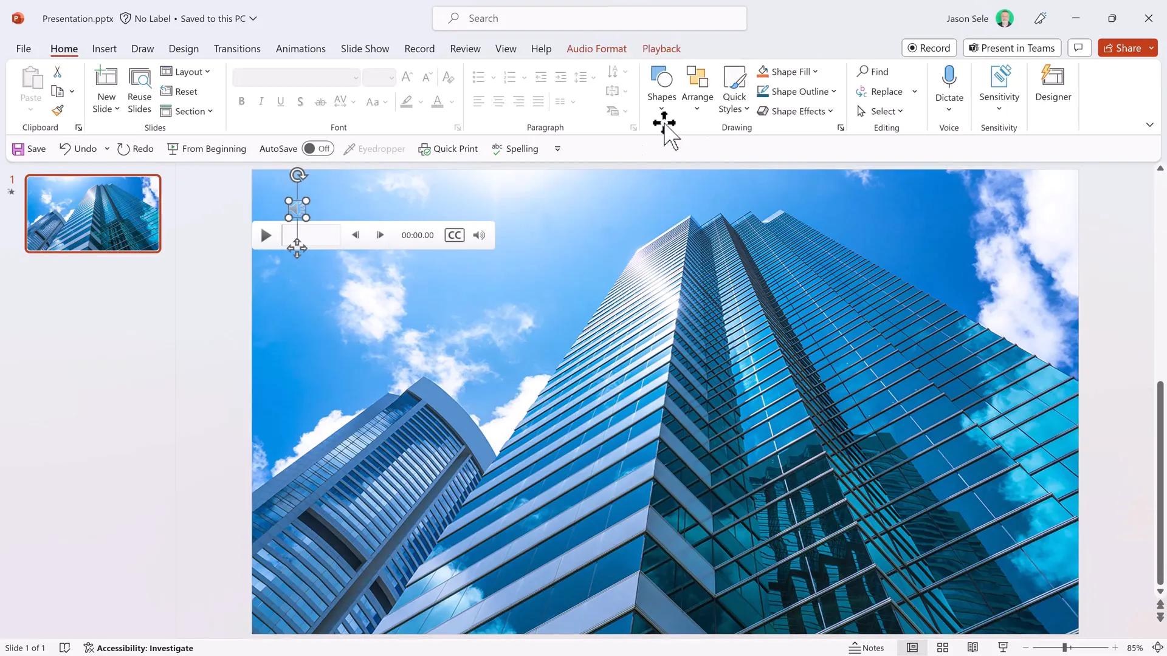Toggle Normal view button
1167x656 pixels.
pyautogui.click(x=912, y=647)
